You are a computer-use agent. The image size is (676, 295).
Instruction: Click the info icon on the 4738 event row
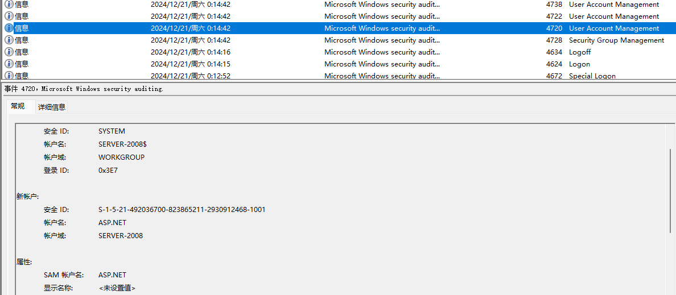[9, 4]
